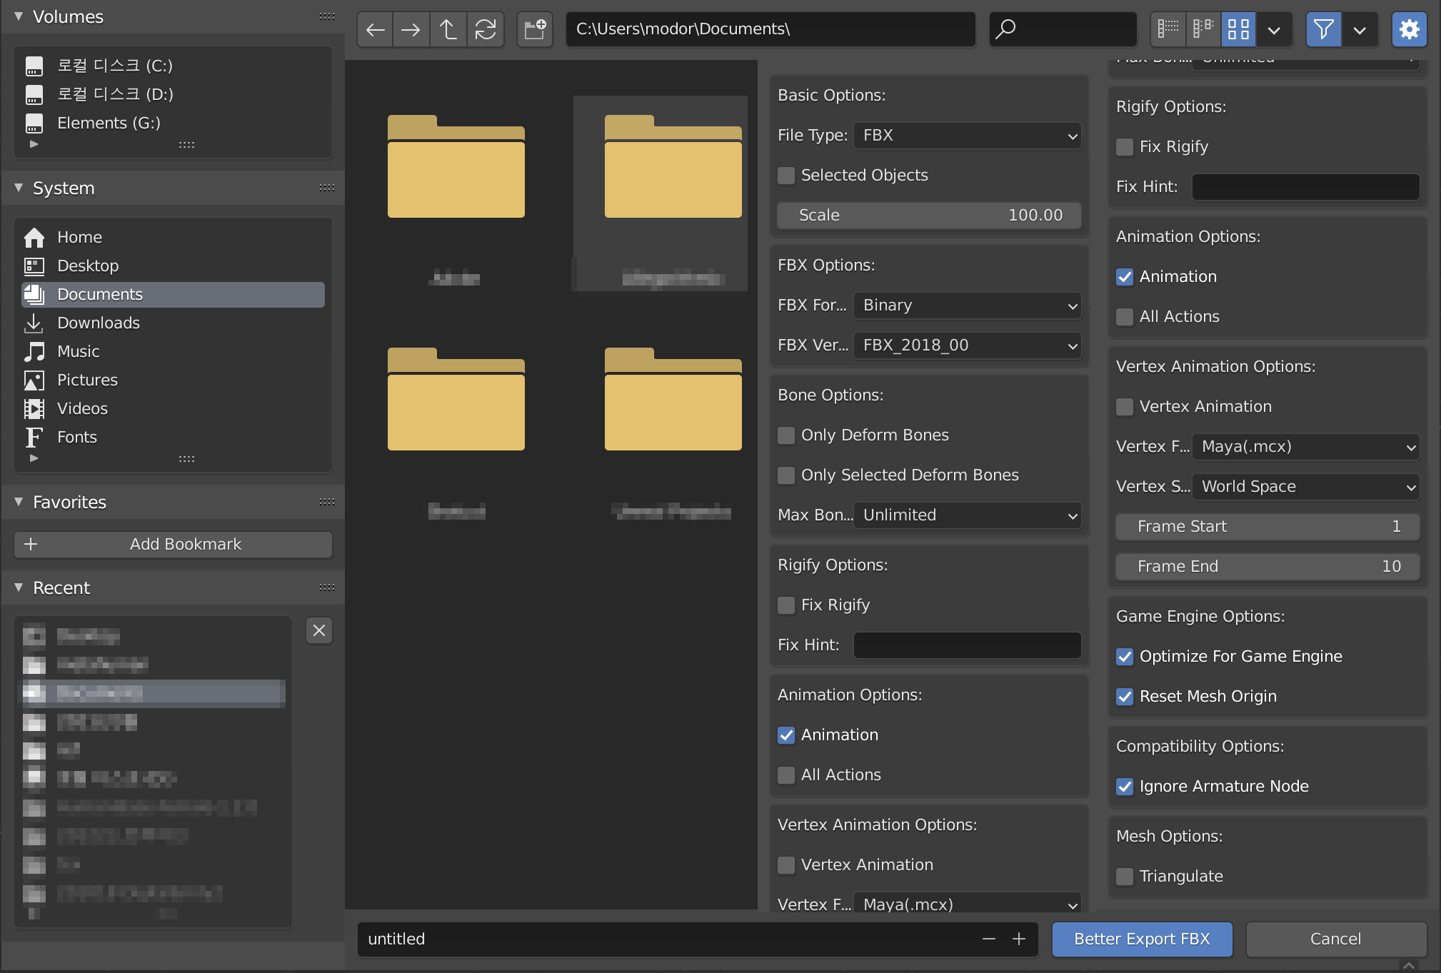Toggle file filter funnel icon
This screenshot has width=1441, height=973.
[1324, 29]
